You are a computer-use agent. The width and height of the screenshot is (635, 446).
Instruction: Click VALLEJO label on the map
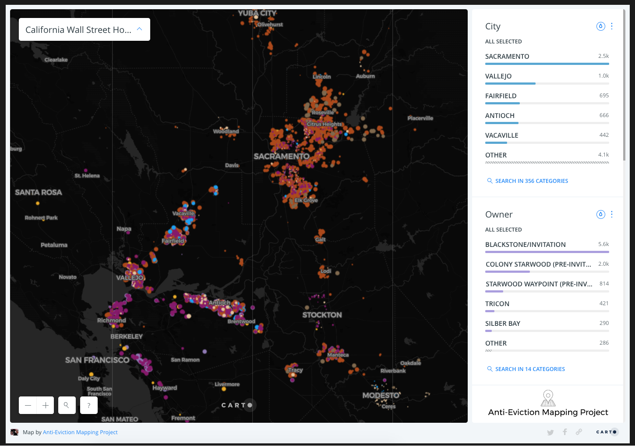(x=130, y=278)
